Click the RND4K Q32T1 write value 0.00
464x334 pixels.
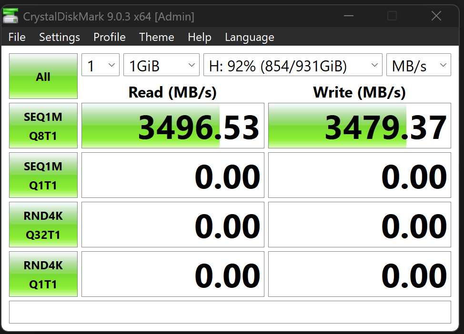click(360, 225)
